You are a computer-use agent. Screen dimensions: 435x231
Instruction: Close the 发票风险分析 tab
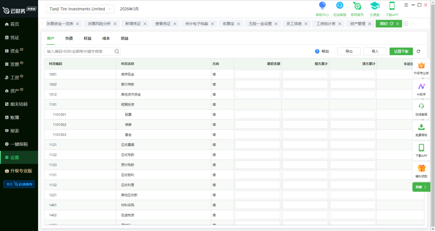pyautogui.click(x=115, y=24)
